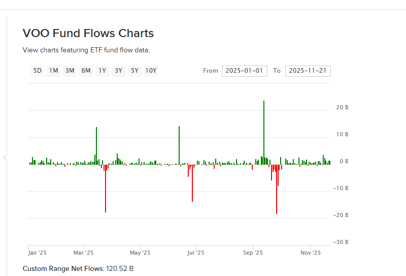Set chart range to 5Y

coord(134,71)
